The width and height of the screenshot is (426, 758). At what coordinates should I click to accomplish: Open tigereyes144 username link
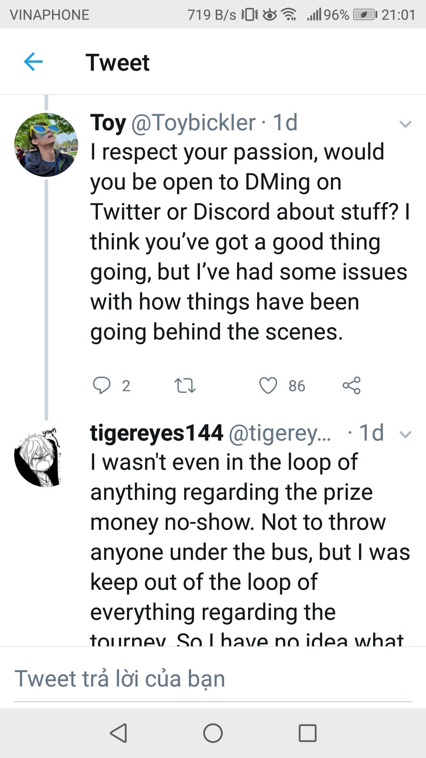pos(157,433)
